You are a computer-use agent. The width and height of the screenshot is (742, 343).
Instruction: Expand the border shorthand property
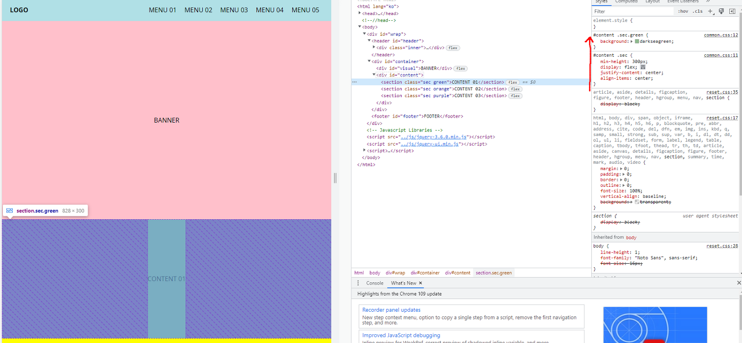[621, 180]
